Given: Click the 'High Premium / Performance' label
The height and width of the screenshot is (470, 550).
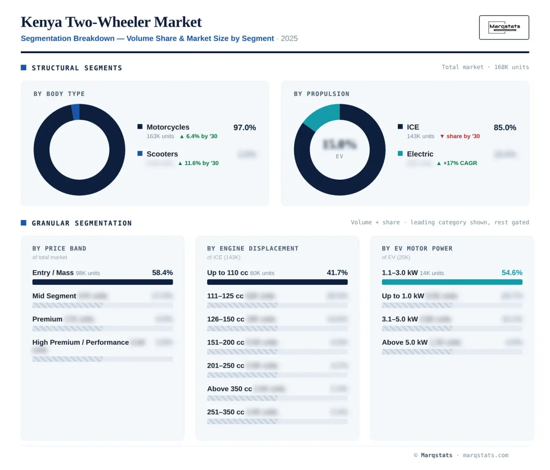Looking at the screenshot, I should (x=80, y=343).
